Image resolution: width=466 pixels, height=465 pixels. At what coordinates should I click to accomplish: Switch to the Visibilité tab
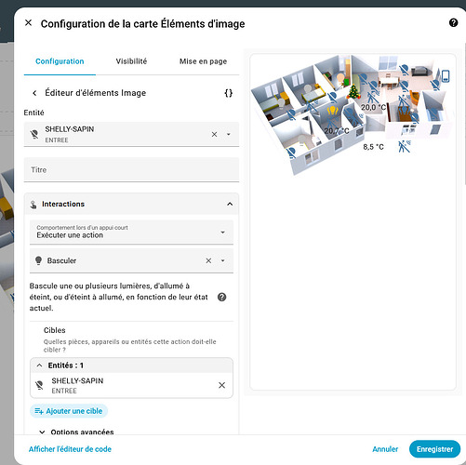pos(131,61)
